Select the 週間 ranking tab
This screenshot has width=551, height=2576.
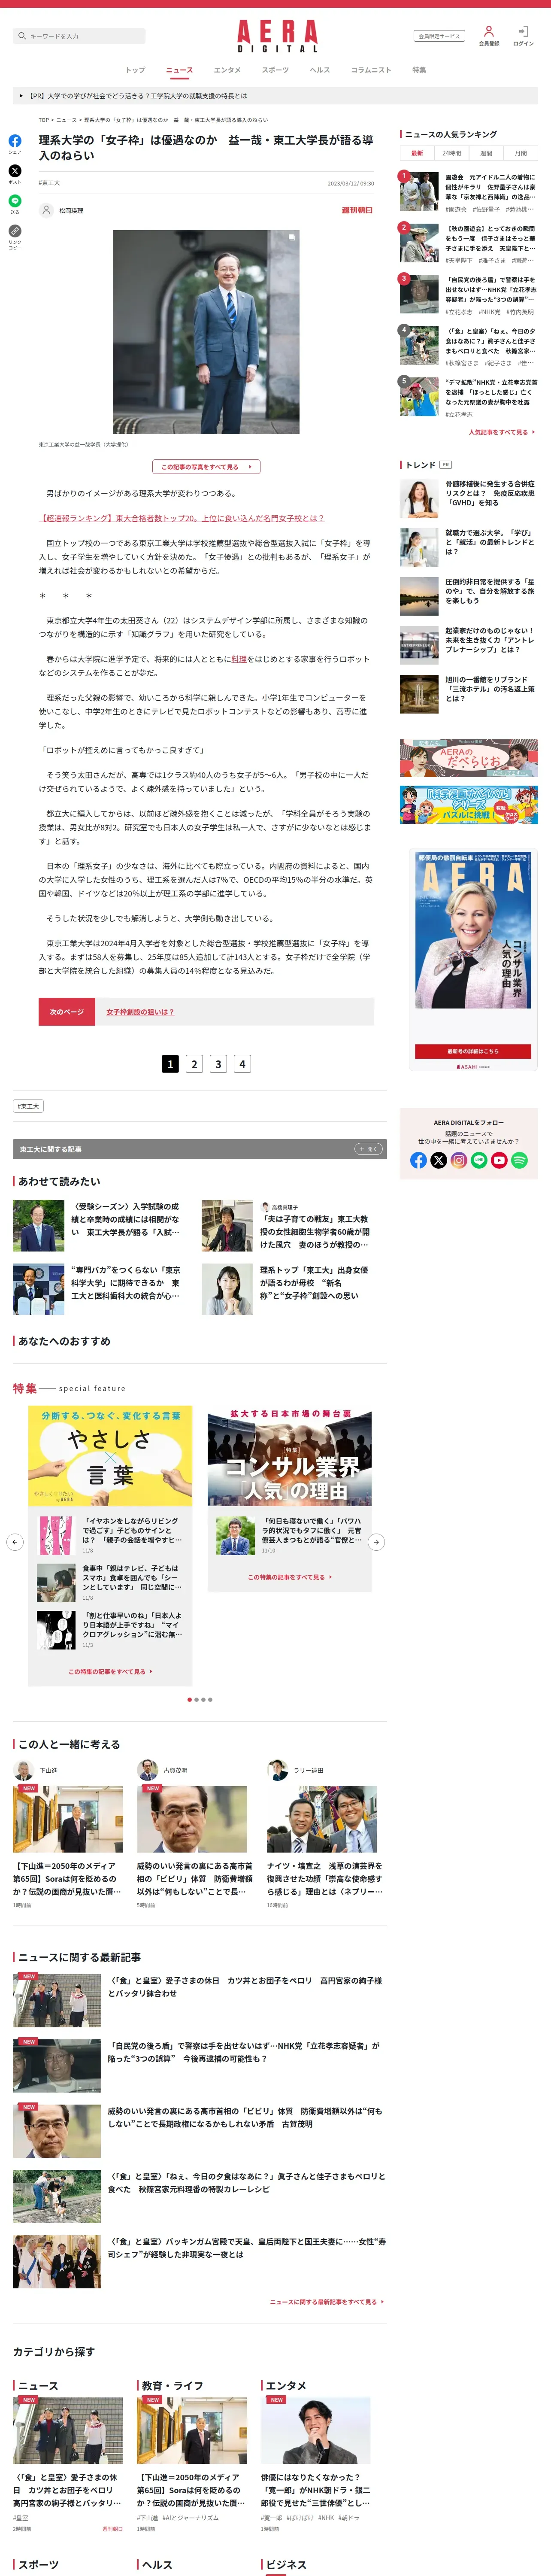(x=486, y=153)
